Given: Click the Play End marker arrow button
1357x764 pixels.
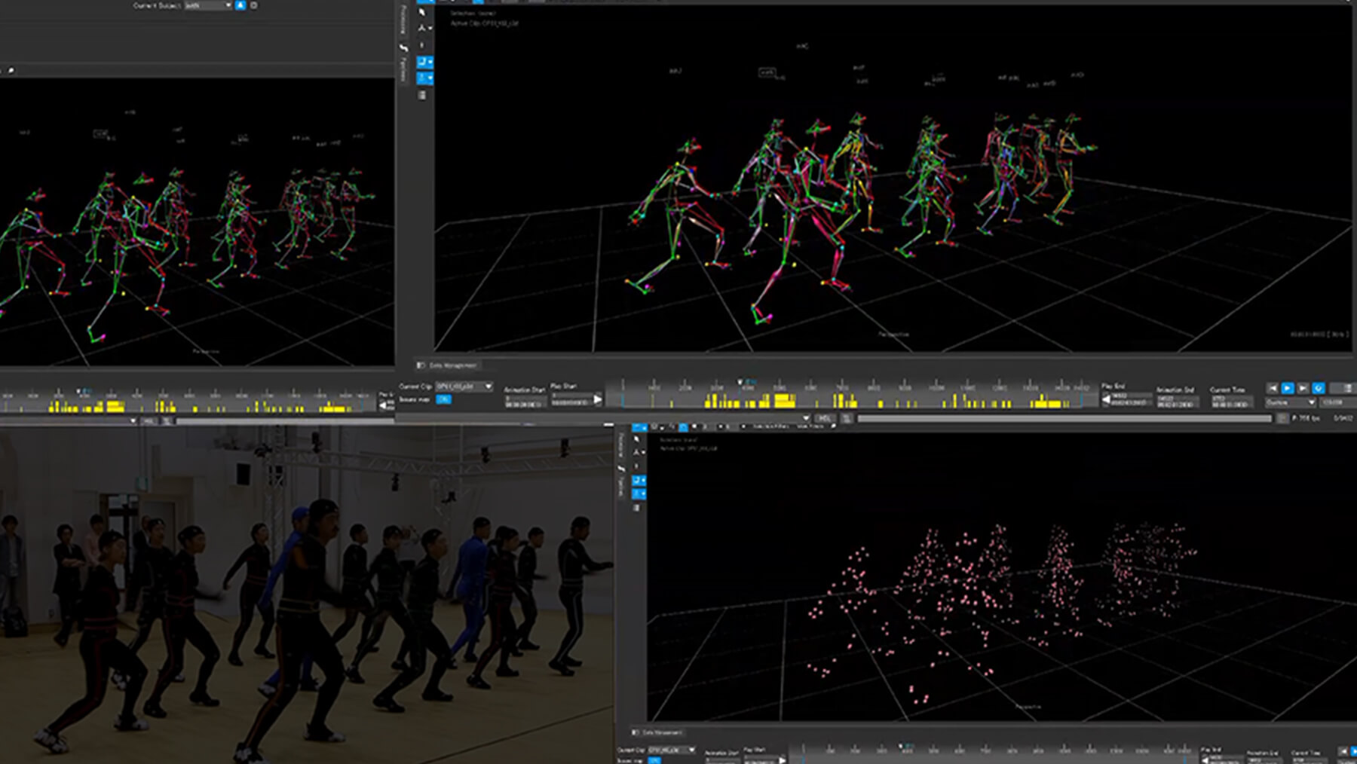Looking at the screenshot, I should tap(1106, 400).
